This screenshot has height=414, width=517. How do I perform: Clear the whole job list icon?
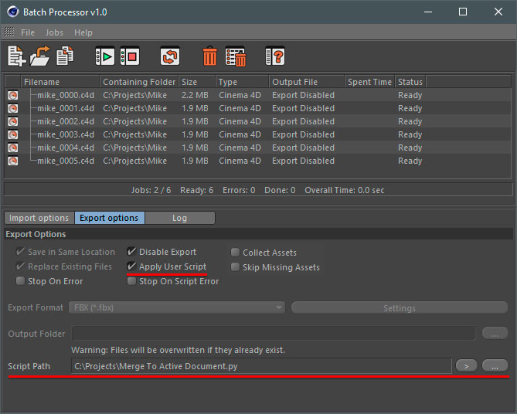236,56
